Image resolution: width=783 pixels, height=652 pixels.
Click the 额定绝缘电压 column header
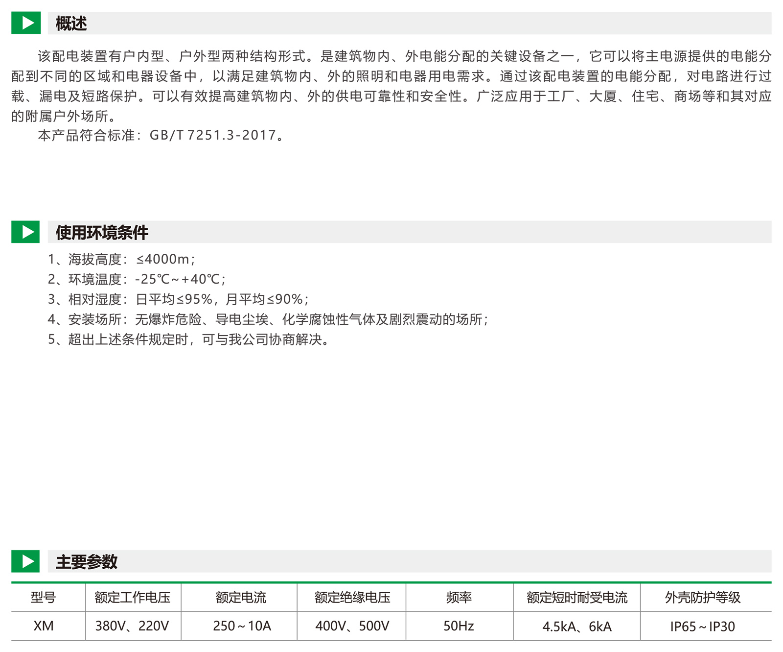point(352,597)
